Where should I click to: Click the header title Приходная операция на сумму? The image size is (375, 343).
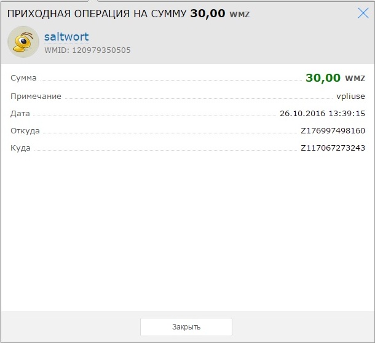[x=97, y=14]
